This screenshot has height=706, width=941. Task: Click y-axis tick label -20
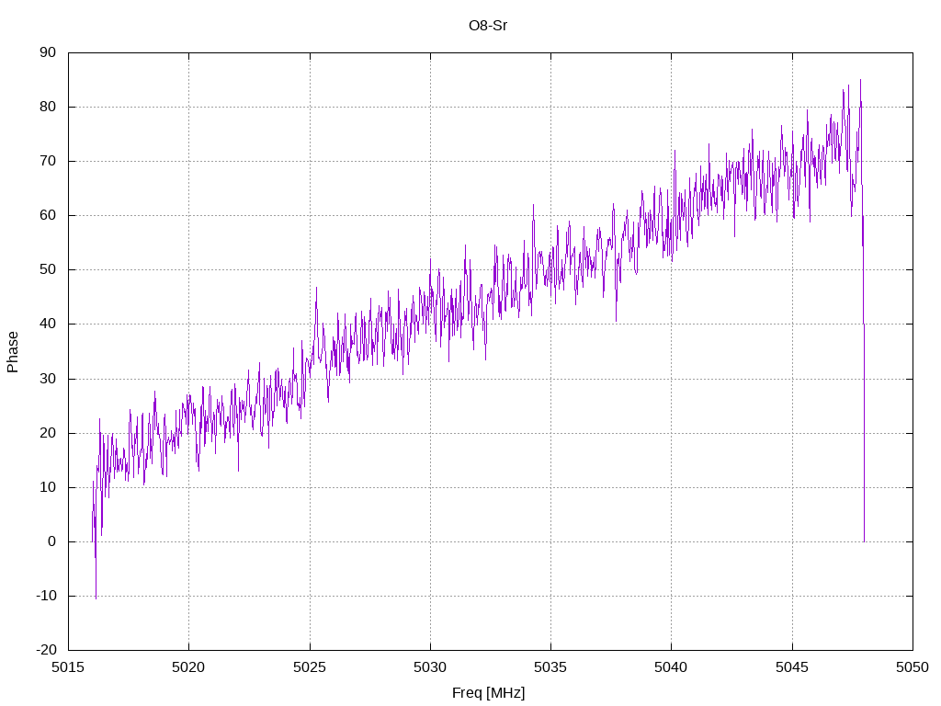[x=46, y=650]
